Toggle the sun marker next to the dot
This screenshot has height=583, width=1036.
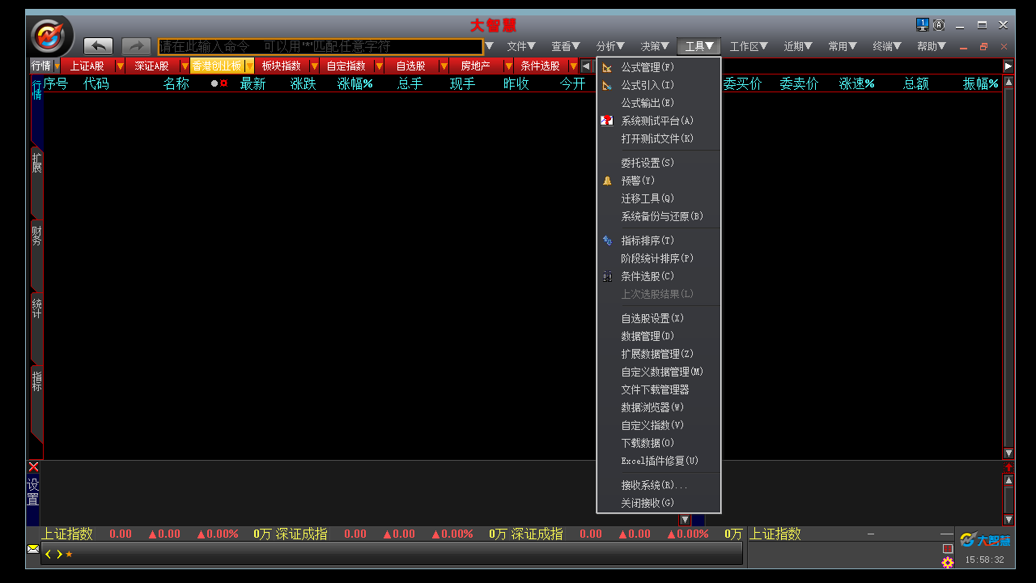click(x=223, y=83)
